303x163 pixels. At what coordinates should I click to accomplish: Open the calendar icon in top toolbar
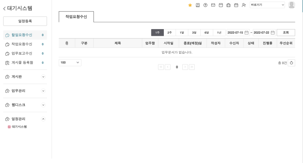pos(236,5)
